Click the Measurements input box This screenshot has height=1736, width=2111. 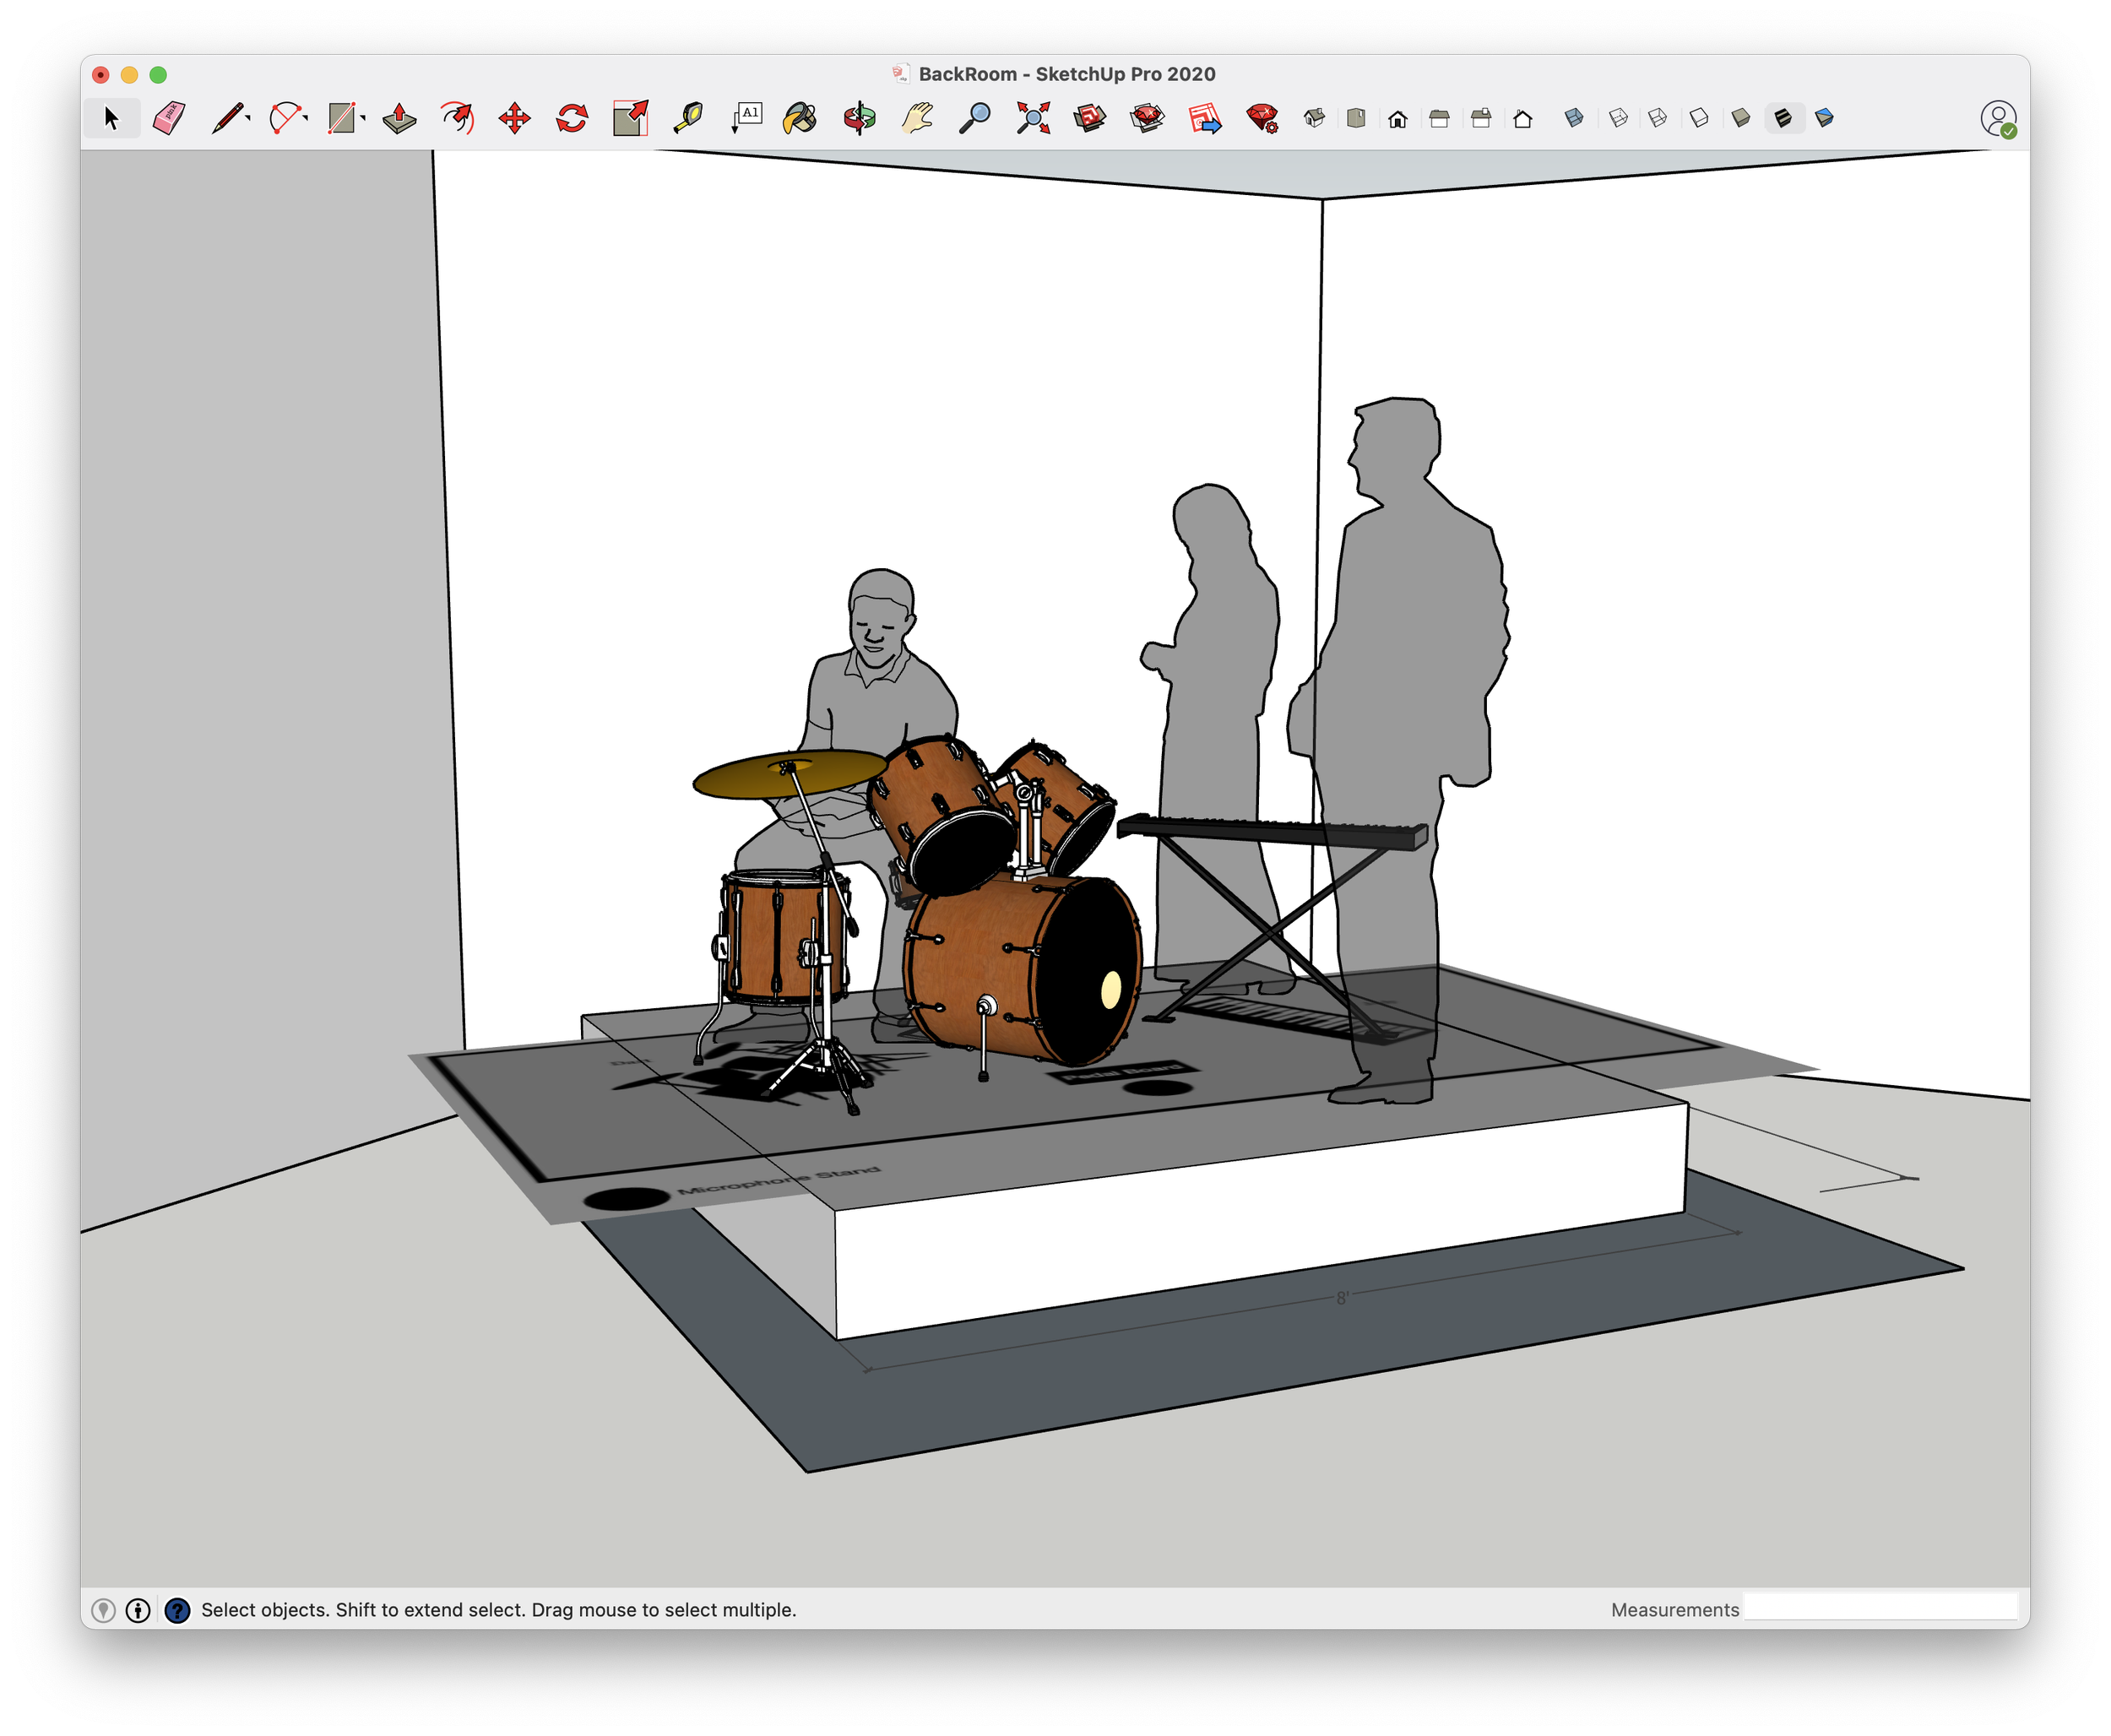point(1880,1608)
